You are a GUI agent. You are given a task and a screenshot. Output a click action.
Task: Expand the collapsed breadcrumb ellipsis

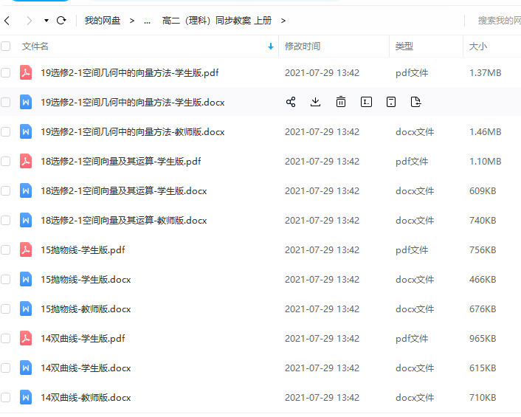coord(147,21)
